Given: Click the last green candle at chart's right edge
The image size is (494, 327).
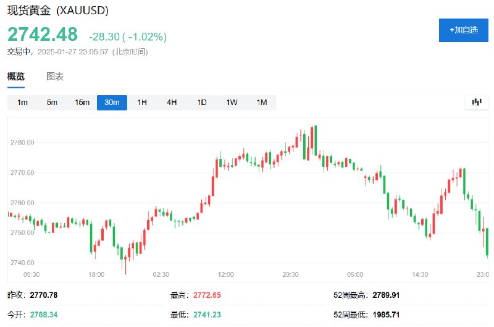Looking at the screenshot, I should pyautogui.click(x=487, y=242).
